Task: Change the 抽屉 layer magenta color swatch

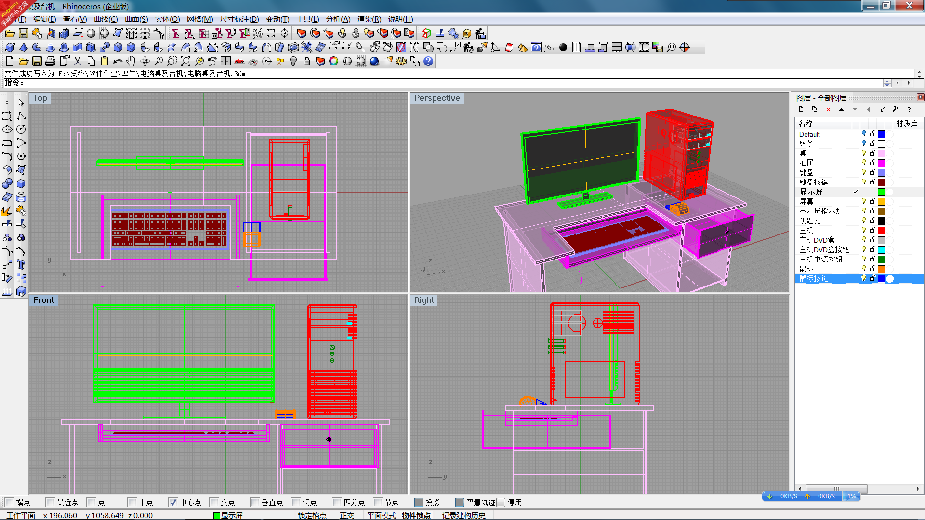Action: 882,163
